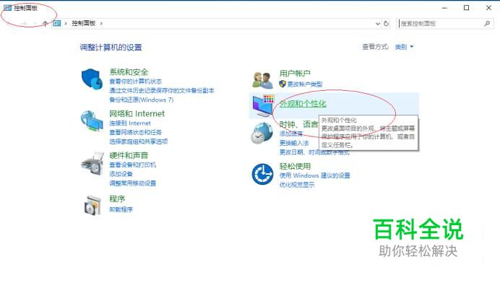Open 用户帐户 category heading
This screenshot has height=283, width=500.
(295, 74)
